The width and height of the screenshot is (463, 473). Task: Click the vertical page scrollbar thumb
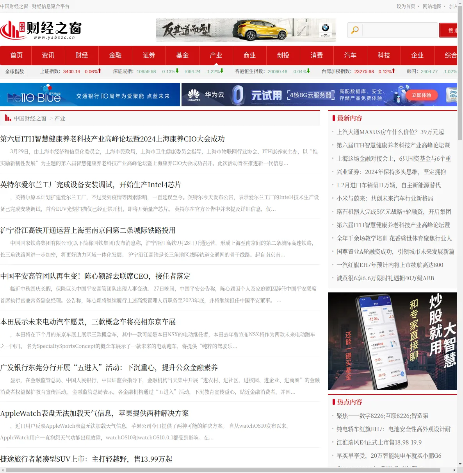tap(460, 72)
